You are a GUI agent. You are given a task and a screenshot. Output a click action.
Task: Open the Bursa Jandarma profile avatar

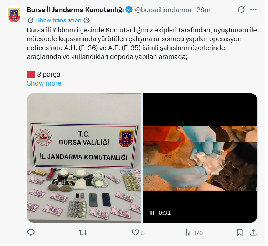(x=14, y=14)
